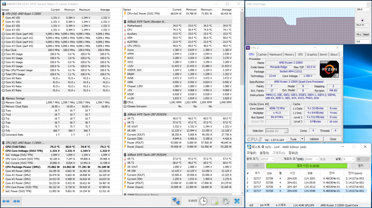Click the thermometer icon next to Motherboard temperature

click(x=125, y=26)
